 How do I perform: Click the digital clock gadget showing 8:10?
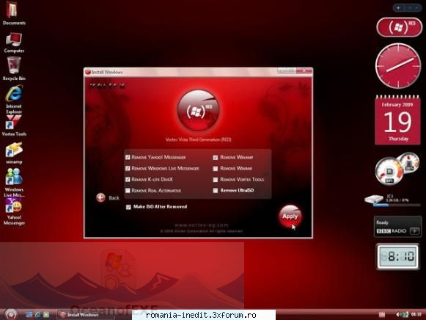tap(397, 256)
